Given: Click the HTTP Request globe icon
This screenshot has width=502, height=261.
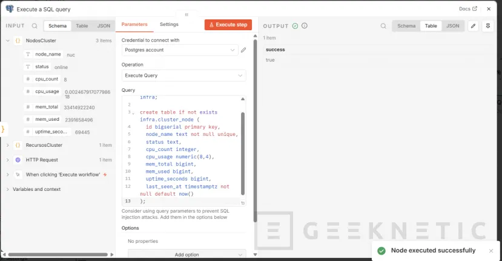Looking at the screenshot, I should point(18,159).
